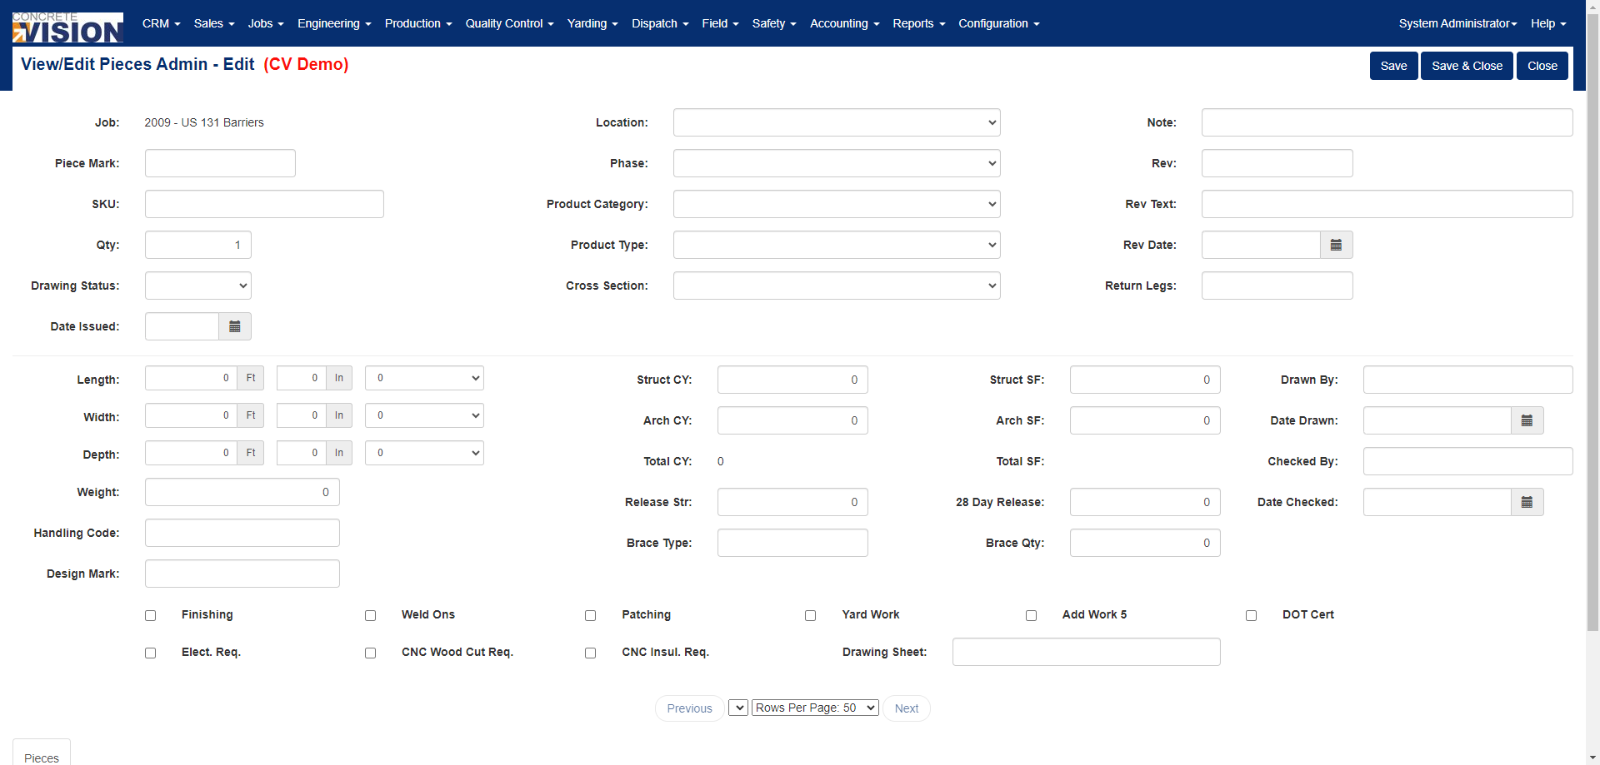1600x765 pixels.
Task: Click the Design Mark field
Action: [x=242, y=574]
